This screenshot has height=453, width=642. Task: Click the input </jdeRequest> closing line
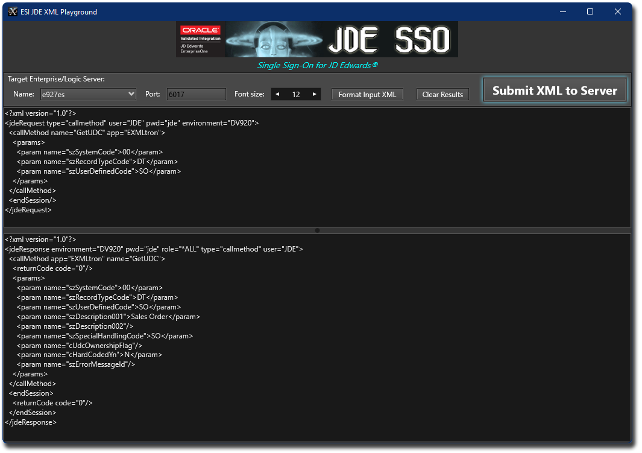pos(28,210)
